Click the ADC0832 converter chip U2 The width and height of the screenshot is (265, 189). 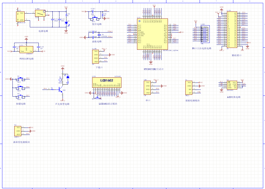pos(232,85)
